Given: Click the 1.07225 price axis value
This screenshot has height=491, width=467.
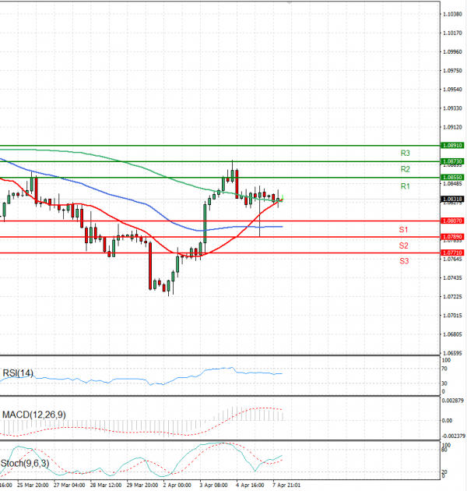Looking at the screenshot, I should (x=453, y=296).
